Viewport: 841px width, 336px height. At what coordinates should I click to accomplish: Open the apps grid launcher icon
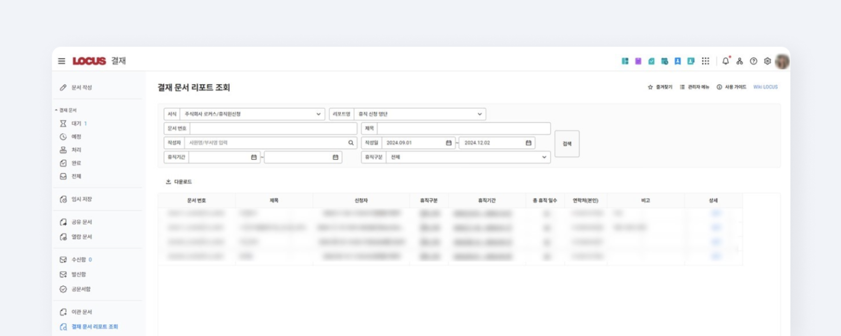[705, 61]
